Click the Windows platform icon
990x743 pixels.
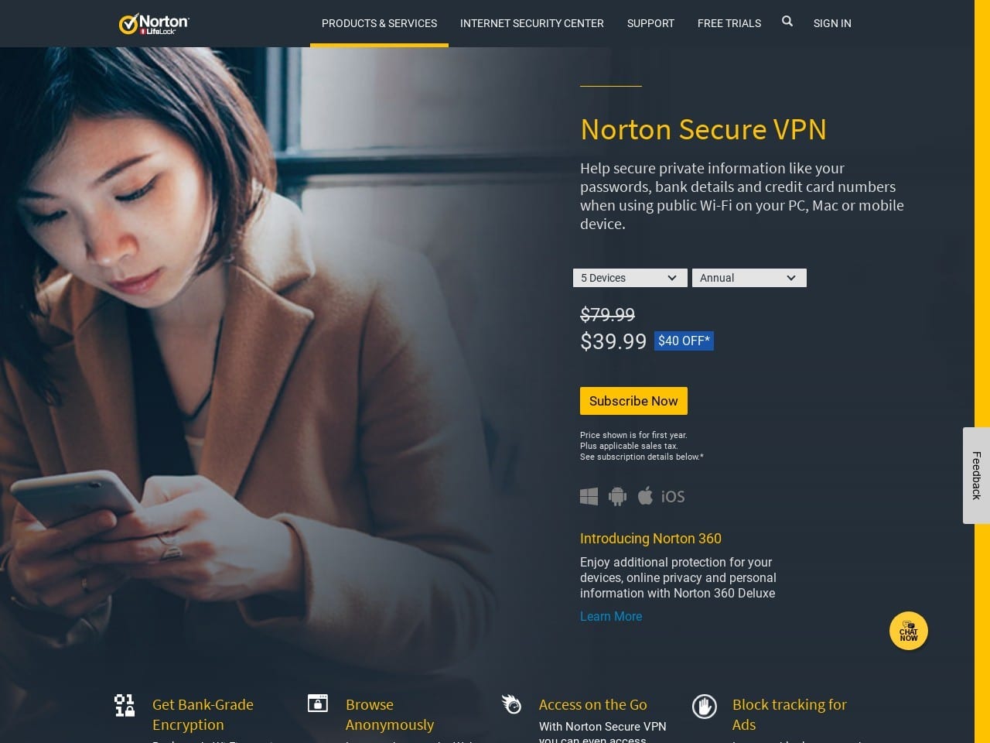coord(589,496)
